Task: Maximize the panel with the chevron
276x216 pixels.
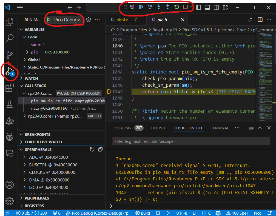Action: coord(260,128)
